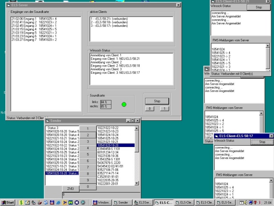Select 18541820-18-20 in Sender's right list
Viewport: 274px width, 206px height.
point(107,145)
